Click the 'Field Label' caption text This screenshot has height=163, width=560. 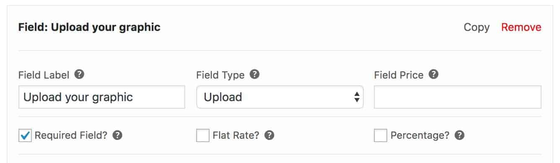[44, 75]
